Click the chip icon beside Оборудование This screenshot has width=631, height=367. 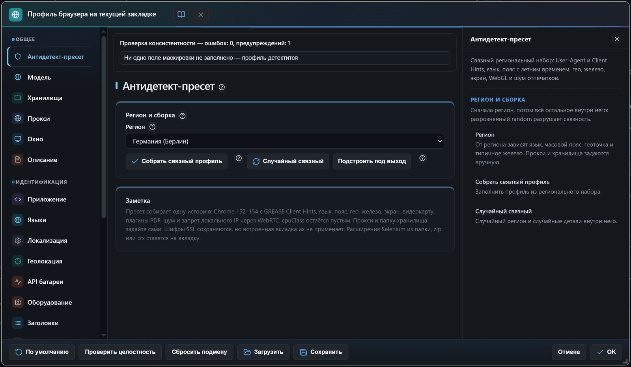18,302
